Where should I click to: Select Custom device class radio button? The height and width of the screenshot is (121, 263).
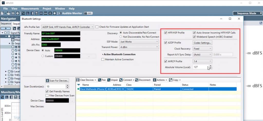(43, 56)
